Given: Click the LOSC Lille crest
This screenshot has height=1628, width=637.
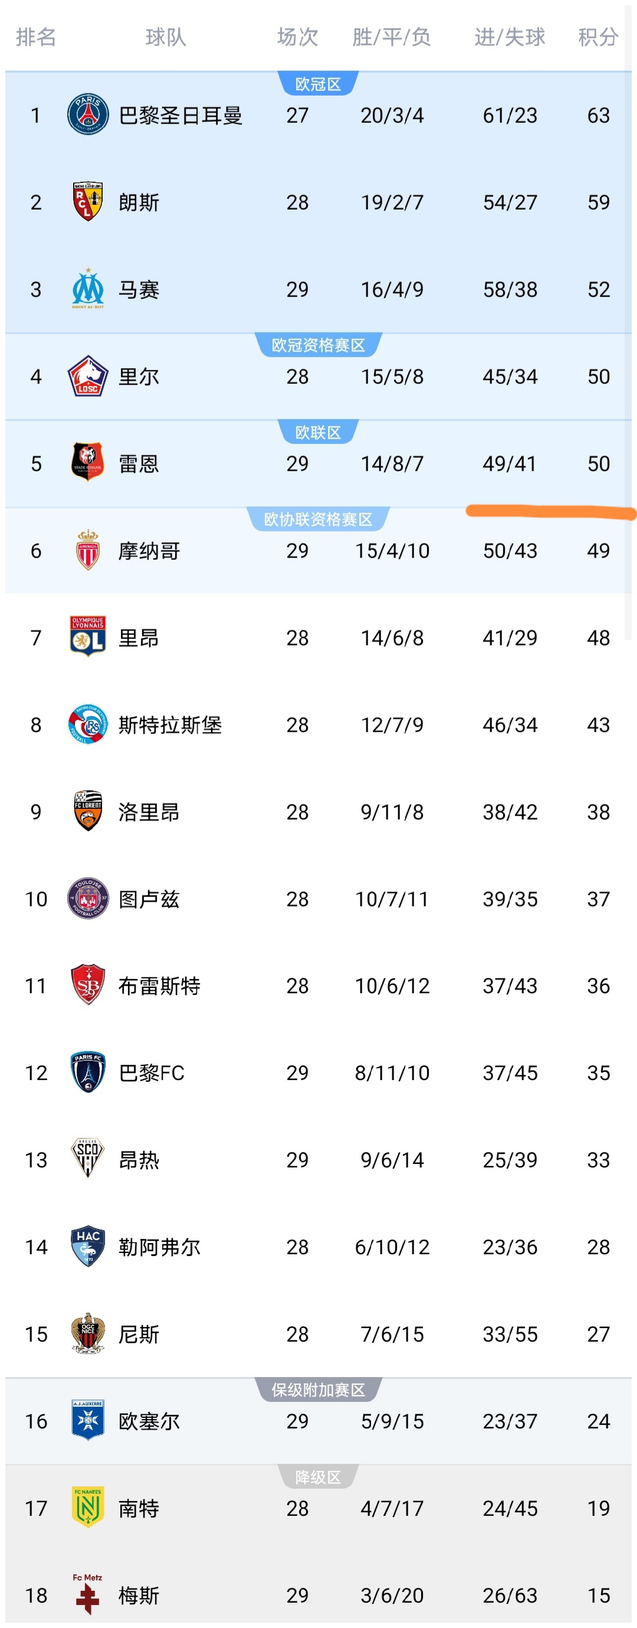Looking at the screenshot, I should click(x=88, y=376).
